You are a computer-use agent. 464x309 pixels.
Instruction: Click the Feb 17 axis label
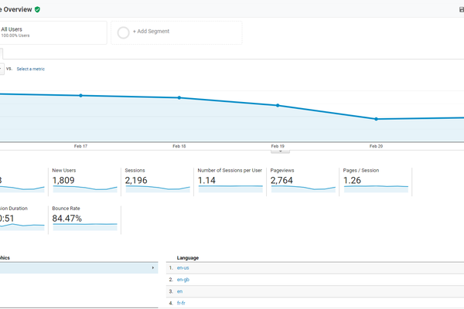click(80, 146)
